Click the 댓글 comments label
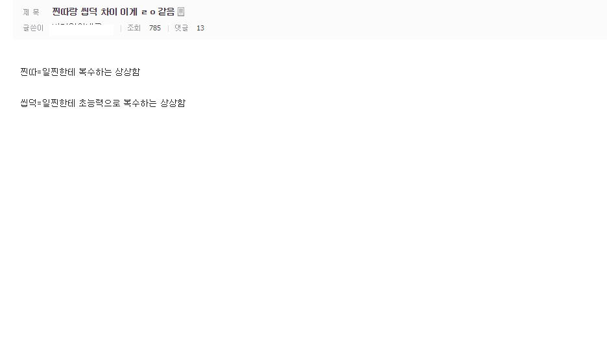Image resolution: width=607 pixels, height=356 pixels. pyautogui.click(x=181, y=28)
